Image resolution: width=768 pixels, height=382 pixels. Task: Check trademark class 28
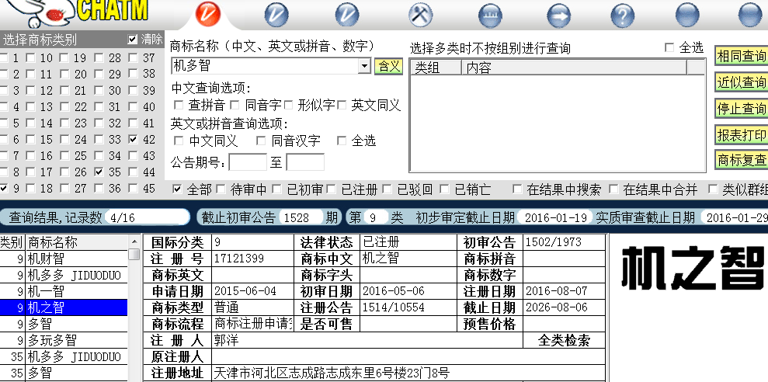99,57
